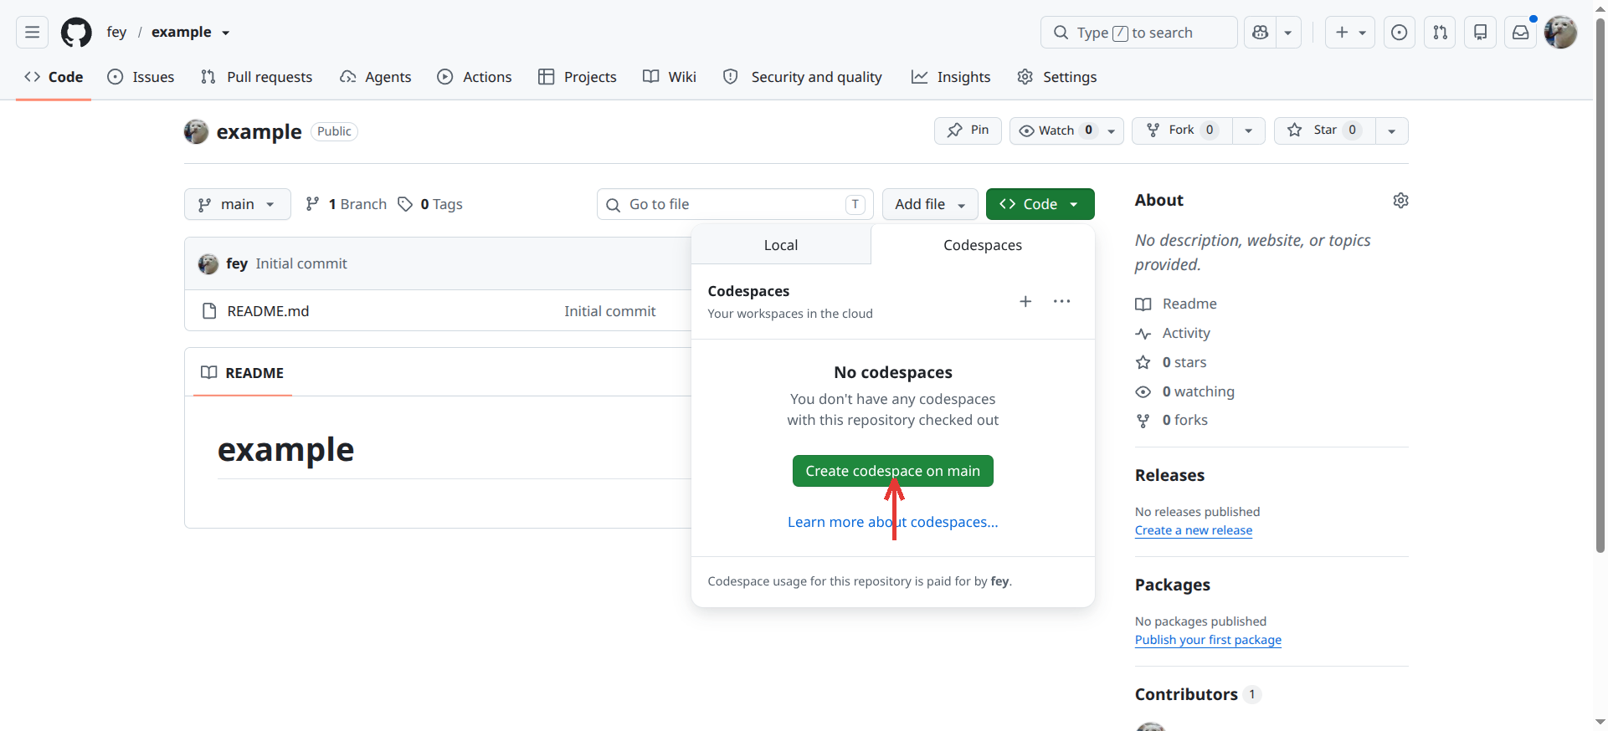Open the Actions tab
Screen dimensions: 1608x731
point(475,77)
